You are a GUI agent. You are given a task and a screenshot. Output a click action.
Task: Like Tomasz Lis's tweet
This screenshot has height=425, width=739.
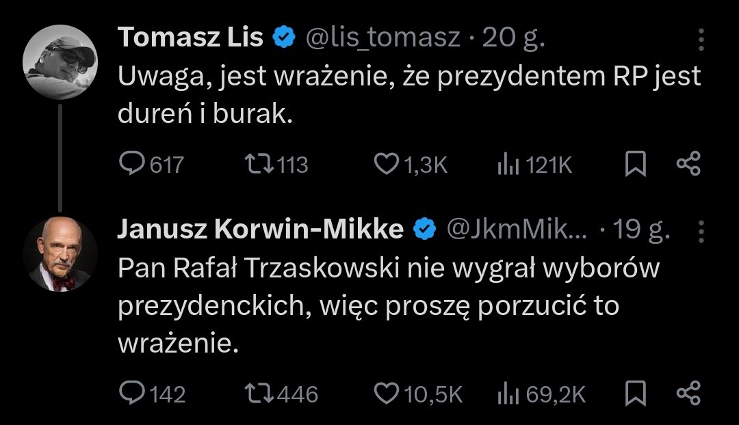387,165
